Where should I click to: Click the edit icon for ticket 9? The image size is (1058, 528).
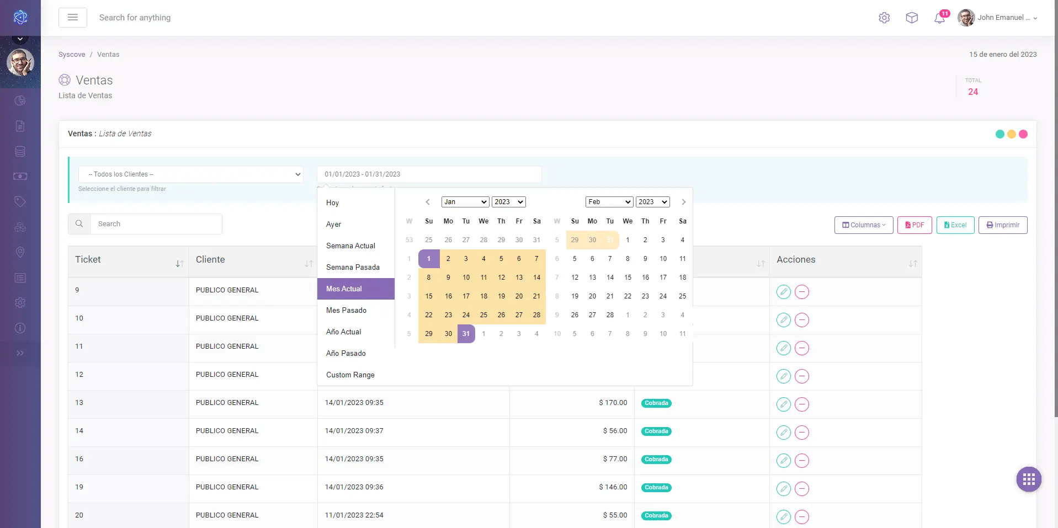pyautogui.click(x=783, y=292)
